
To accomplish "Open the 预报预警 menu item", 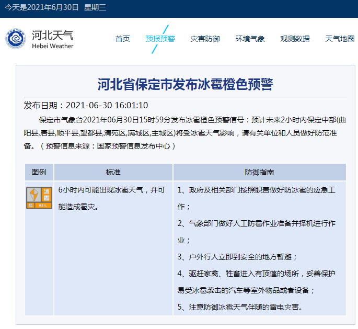I will [160, 39].
